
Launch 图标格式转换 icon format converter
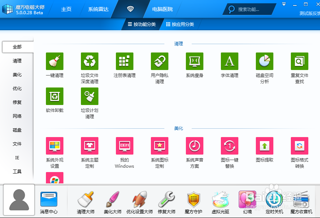pos(299,145)
